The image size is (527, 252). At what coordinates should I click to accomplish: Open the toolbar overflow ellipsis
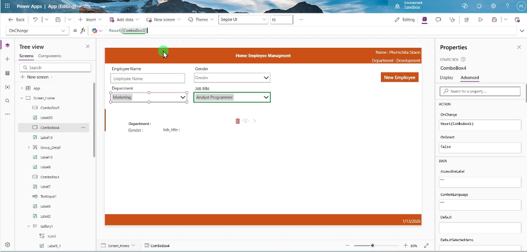(x=301, y=20)
